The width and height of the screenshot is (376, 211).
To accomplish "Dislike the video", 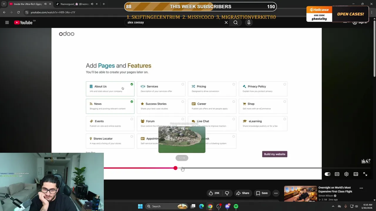I will [x=227, y=193].
